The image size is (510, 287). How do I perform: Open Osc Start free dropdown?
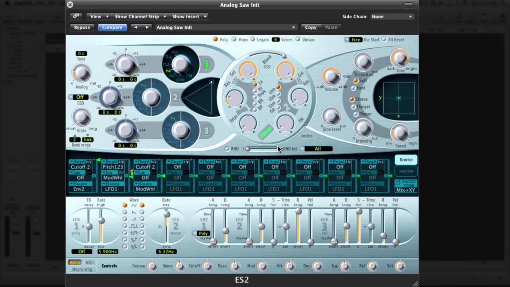(x=353, y=39)
